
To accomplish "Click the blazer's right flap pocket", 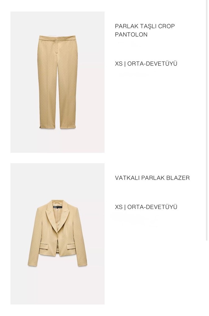I will [x=72, y=246].
